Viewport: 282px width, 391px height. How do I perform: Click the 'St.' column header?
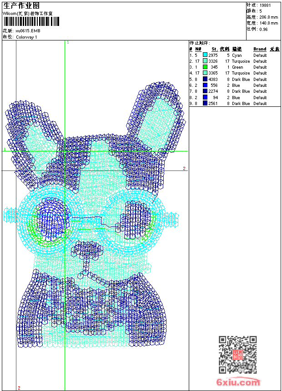pos(215,49)
